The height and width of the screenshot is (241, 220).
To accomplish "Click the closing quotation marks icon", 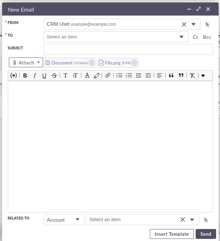I will click(x=181, y=75).
